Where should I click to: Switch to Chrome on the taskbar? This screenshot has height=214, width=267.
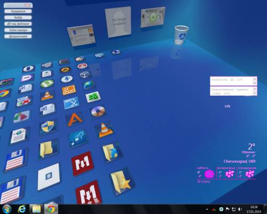(51, 209)
